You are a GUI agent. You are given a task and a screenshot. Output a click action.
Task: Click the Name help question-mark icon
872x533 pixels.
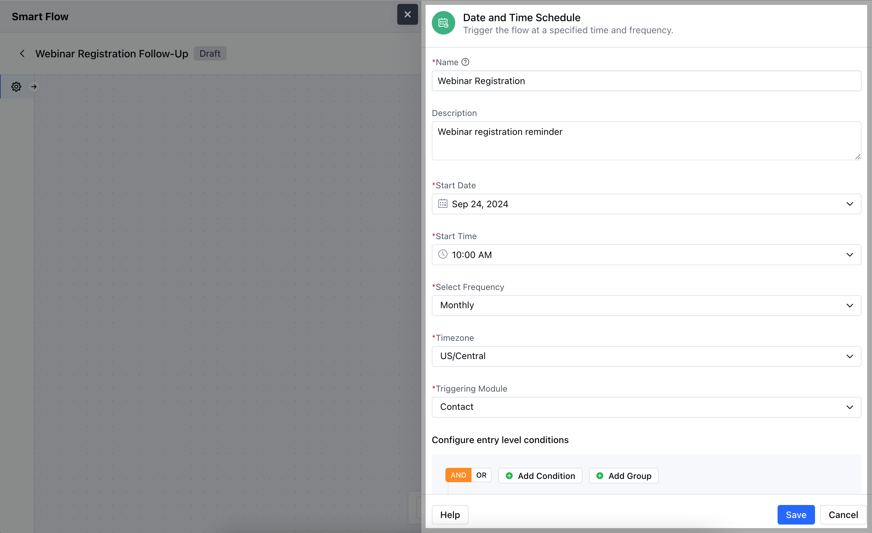point(465,62)
